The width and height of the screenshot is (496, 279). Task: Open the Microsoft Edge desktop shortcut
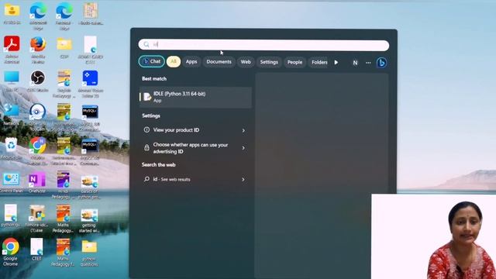tap(38, 15)
